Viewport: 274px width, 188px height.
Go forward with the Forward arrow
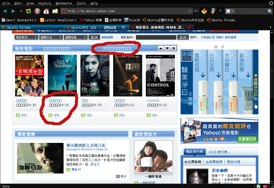tap(13, 11)
